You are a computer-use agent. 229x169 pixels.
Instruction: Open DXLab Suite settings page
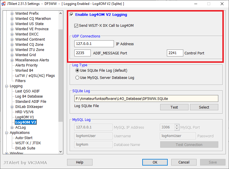(25, 148)
